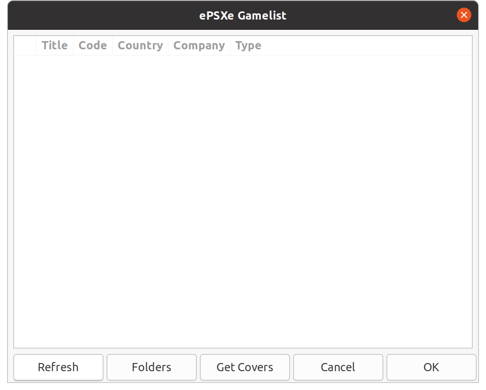This screenshot has width=486, height=390.
Task: Sort list by Country column header
Action: pos(140,45)
